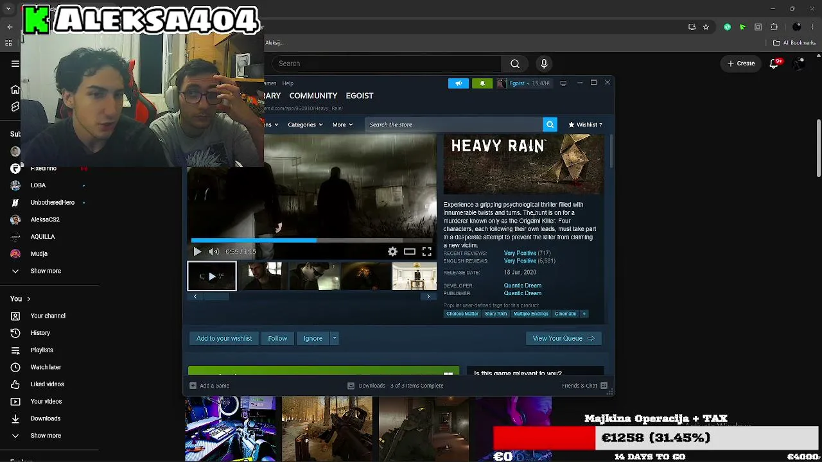Open the Steam EGOIST profile tab
Screen dimensions: 822x462
[x=360, y=96]
